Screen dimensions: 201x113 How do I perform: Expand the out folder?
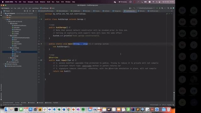click(x=5, y=18)
